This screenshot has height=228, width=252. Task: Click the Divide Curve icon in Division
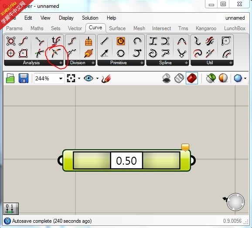tap(72, 41)
